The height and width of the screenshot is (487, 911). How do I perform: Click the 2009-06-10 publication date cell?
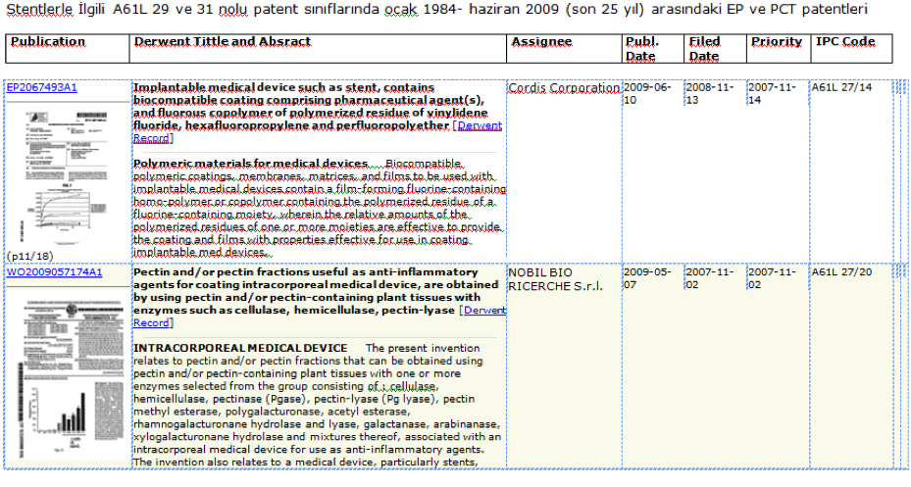(x=646, y=93)
